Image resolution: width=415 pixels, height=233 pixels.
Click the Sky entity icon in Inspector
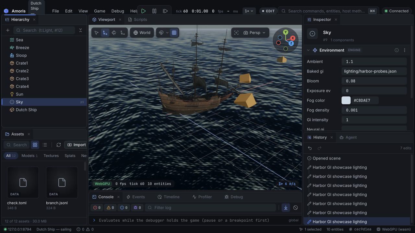point(313,34)
